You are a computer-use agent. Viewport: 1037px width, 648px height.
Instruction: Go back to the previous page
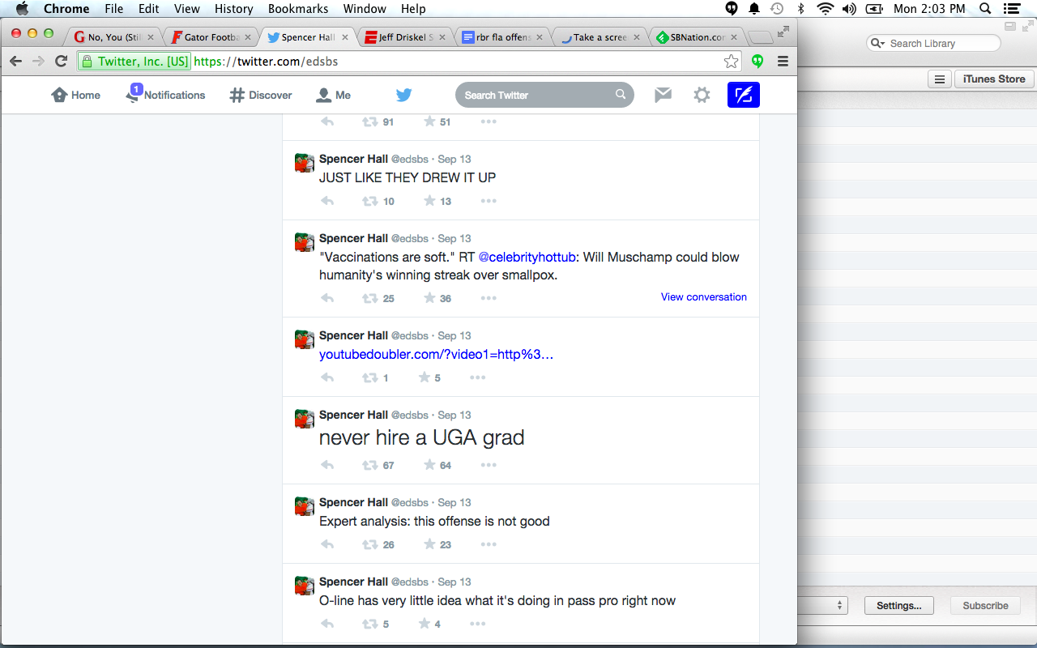[16, 62]
